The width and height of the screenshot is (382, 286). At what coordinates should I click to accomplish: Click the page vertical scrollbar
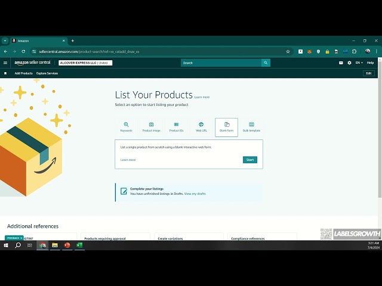[x=380, y=129]
